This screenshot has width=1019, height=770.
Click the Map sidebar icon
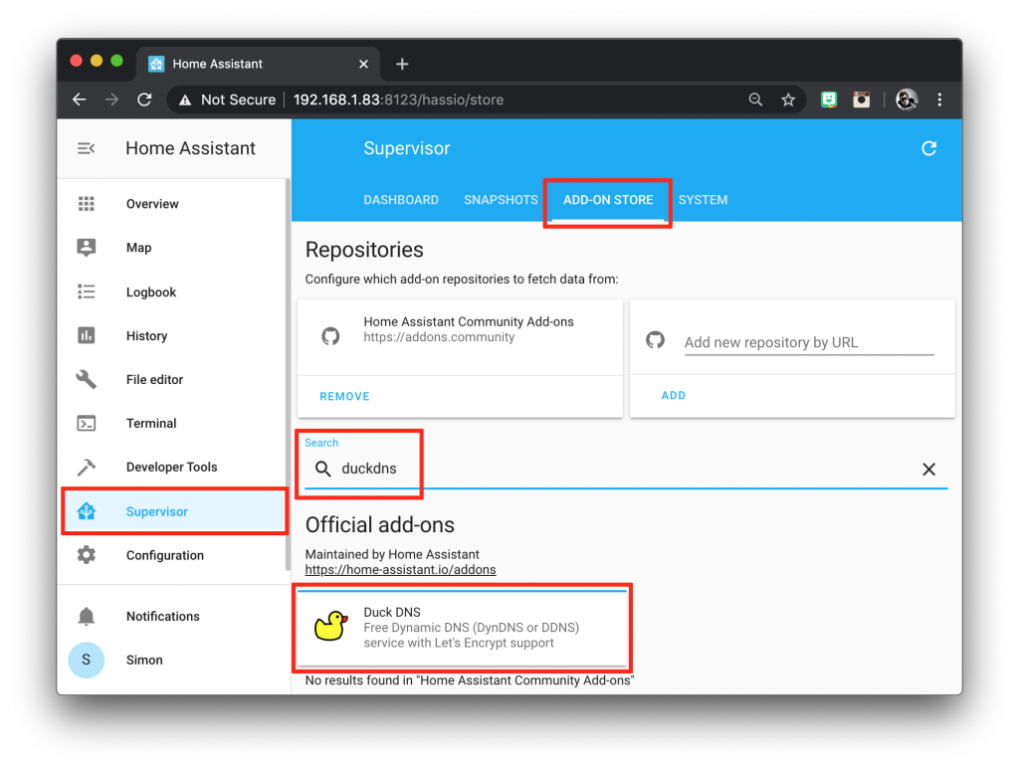click(86, 248)
